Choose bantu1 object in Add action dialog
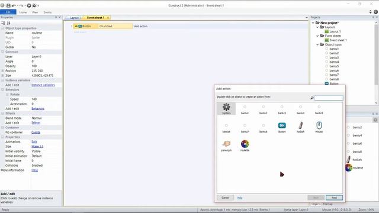This screenshot has height=213, width=379. coord(245,109)
